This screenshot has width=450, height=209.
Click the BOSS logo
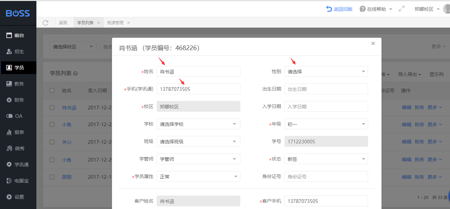(18, 13)
